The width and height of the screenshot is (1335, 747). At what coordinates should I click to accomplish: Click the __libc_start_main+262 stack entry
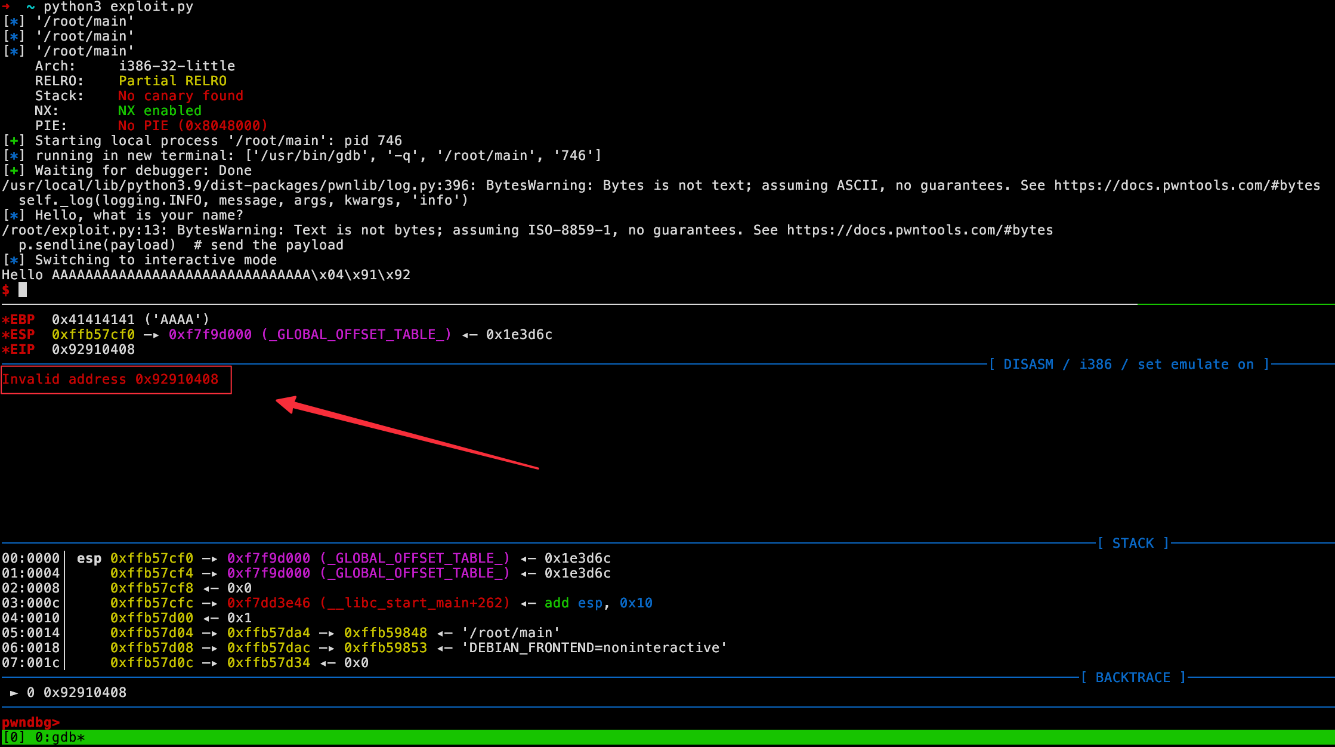(x=416, y=603)
